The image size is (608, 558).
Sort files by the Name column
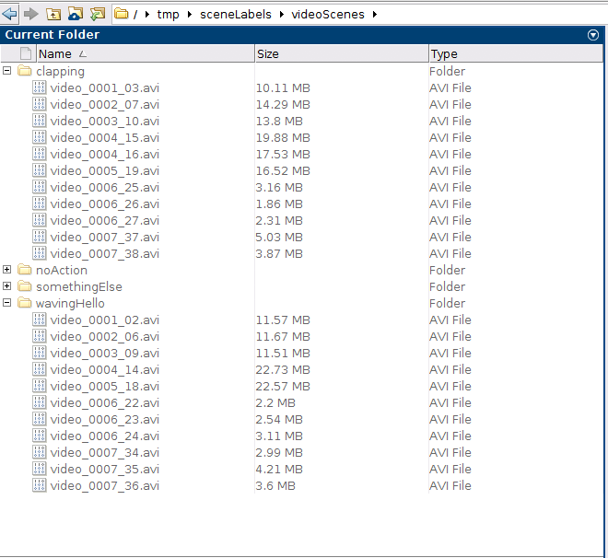pos(55,54)
